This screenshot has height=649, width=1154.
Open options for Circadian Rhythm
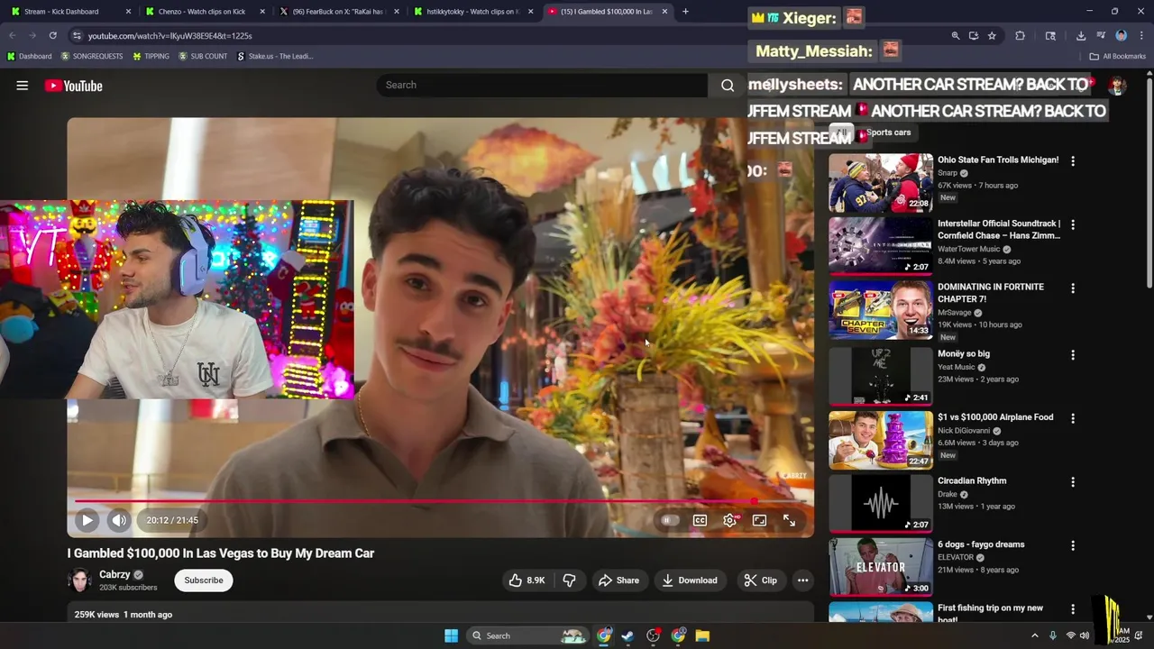(1073, 482)
